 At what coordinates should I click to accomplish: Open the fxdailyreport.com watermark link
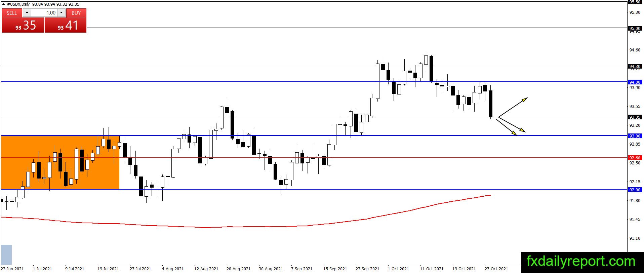pos(581,262)
